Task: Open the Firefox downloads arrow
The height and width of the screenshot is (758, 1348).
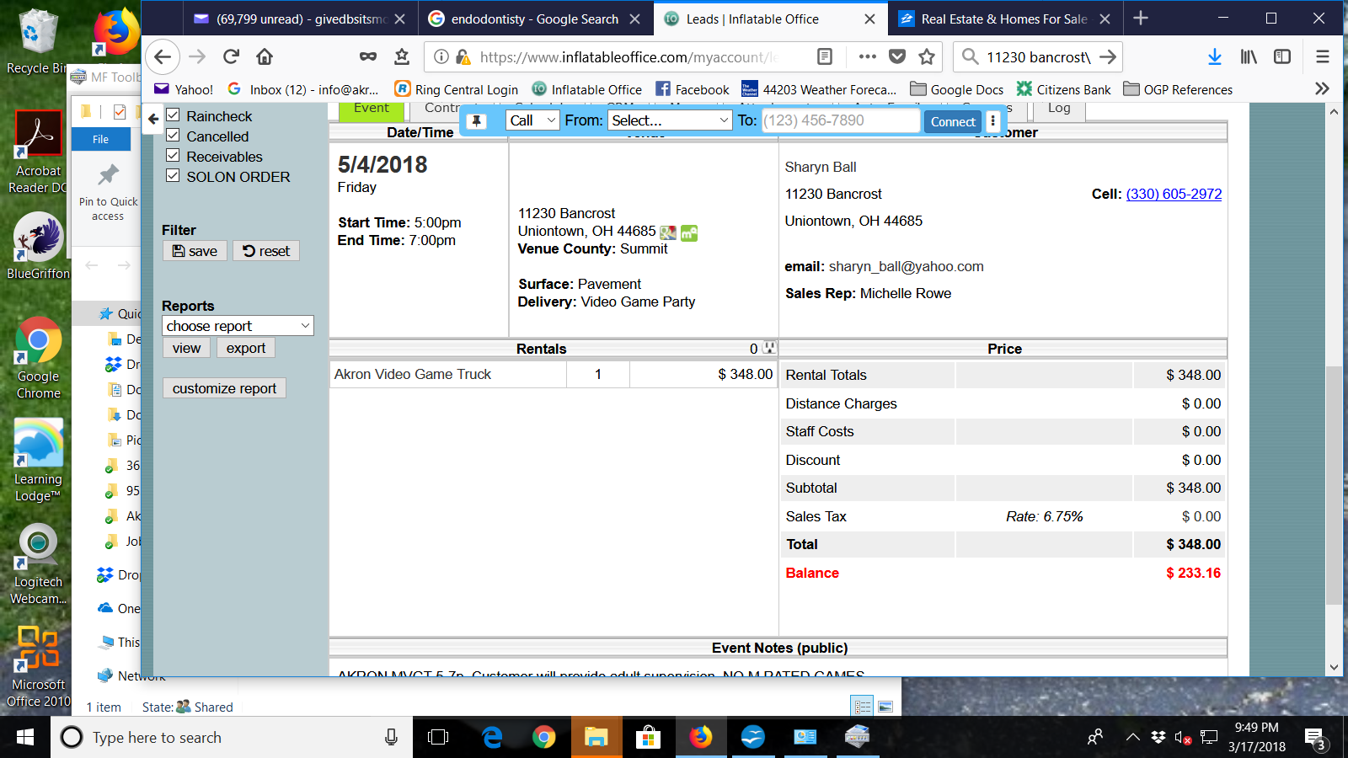Action: pyautogui.click(x=1214, y=56)
